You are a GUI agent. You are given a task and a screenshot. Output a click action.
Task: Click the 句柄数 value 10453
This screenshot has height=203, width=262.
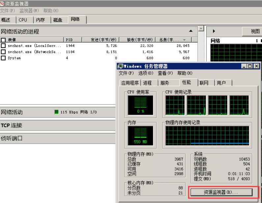pos(245,159)
